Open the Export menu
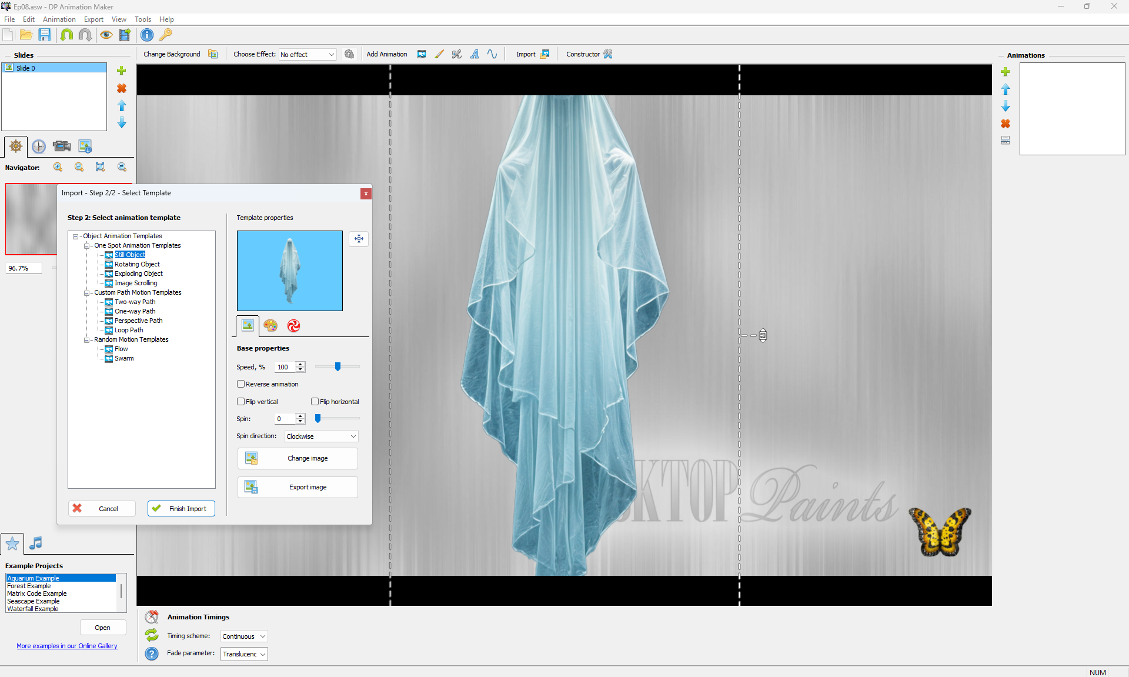 (93, 19)
